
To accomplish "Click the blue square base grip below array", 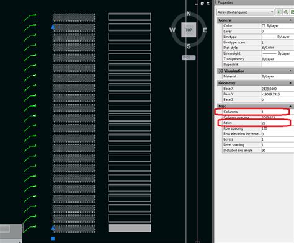I will tap(53, 239).
